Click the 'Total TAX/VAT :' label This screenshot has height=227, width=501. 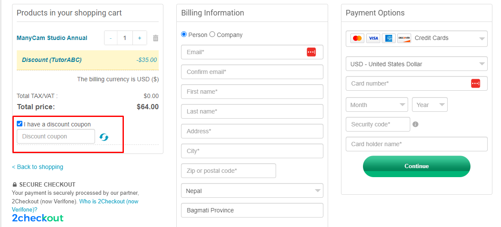[x=37, y=96]
